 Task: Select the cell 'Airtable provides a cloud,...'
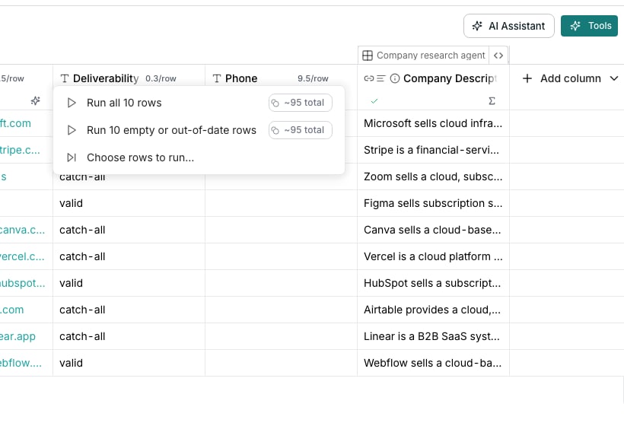434,310
